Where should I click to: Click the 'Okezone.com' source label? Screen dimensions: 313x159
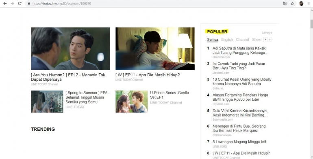221,57
